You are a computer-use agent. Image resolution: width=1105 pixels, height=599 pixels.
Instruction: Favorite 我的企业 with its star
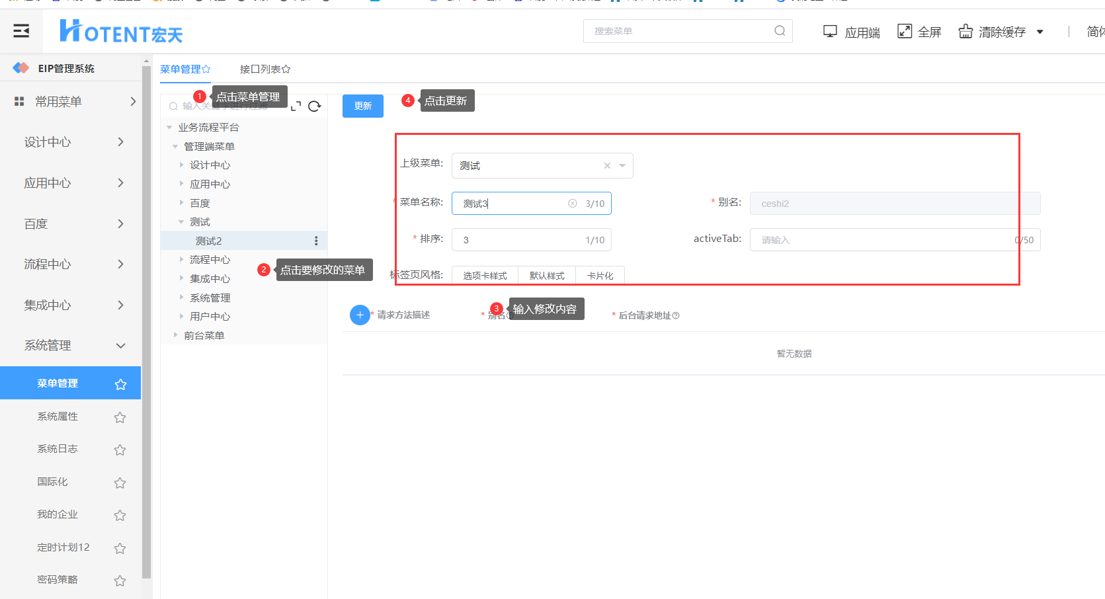(x=120, y=515)
